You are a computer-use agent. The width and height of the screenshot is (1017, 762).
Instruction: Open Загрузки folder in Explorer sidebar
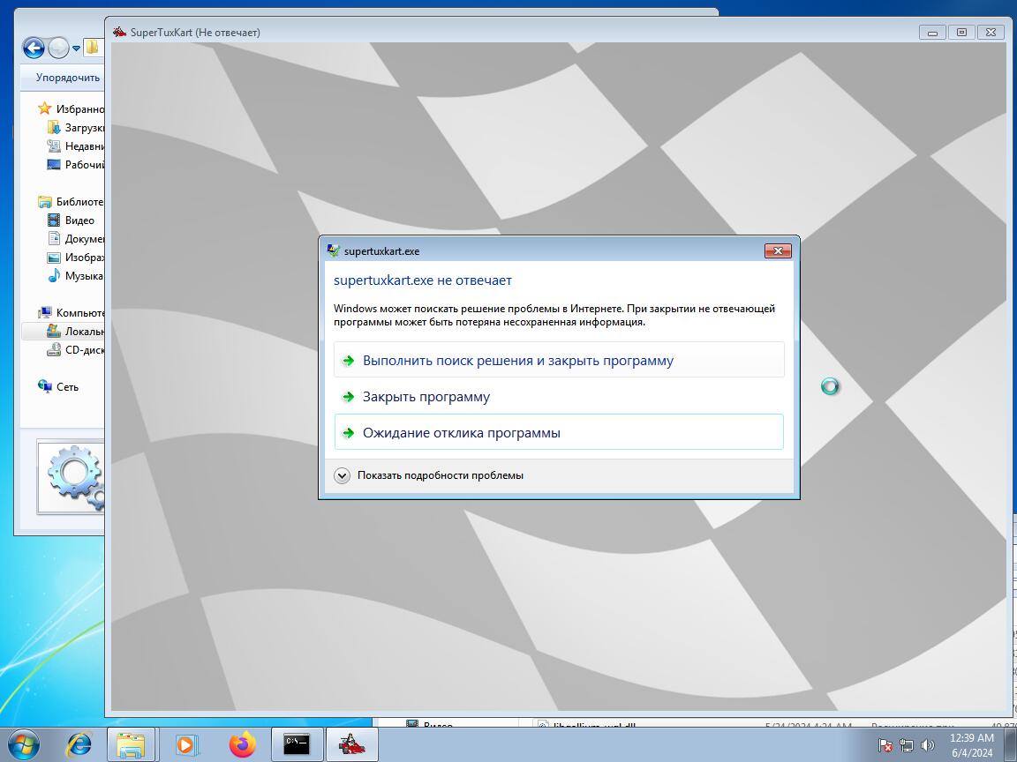click(77, 128)
